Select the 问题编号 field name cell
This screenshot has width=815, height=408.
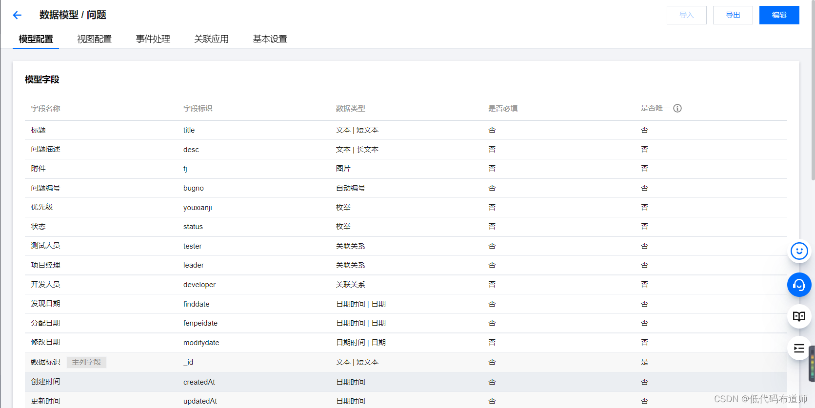[46, 188]
